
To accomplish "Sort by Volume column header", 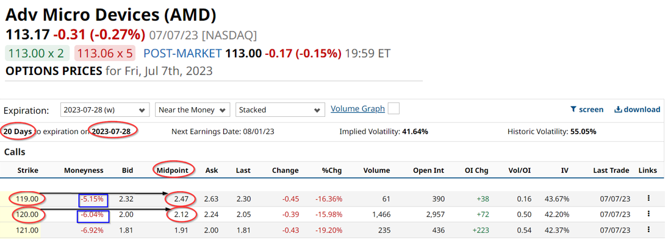I will tap(376, 170).
